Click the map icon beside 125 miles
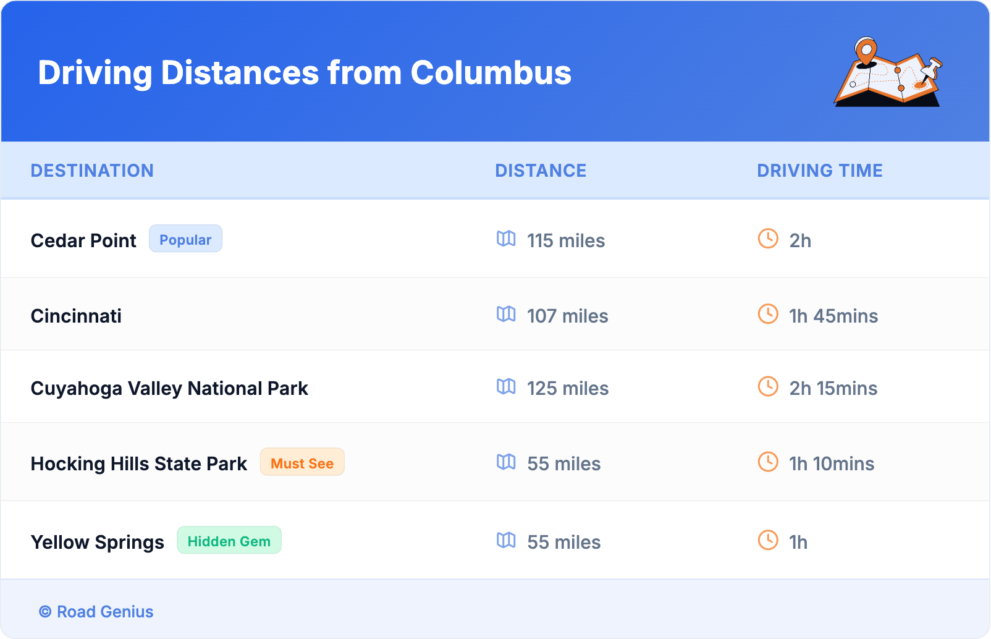Viewport: 991px width, 639px height. (x=506, y=387)
